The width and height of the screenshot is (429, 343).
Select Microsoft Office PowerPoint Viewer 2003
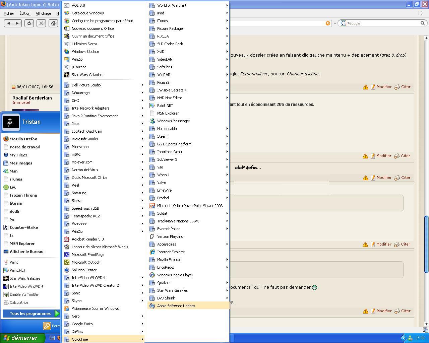[x=188, y=206]
